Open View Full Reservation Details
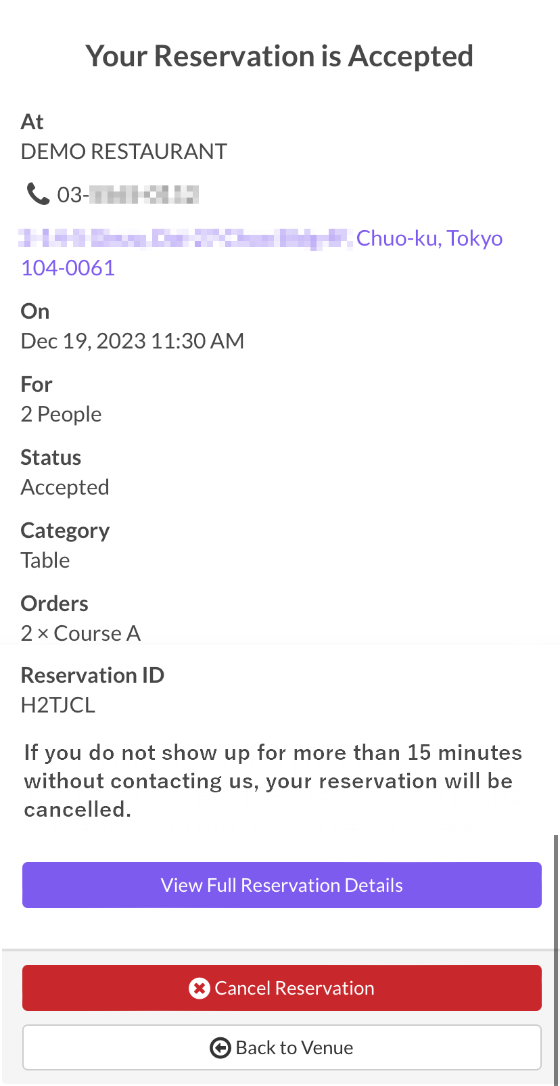Viewport: 560px width, 1086px height. tap(281, 885)
